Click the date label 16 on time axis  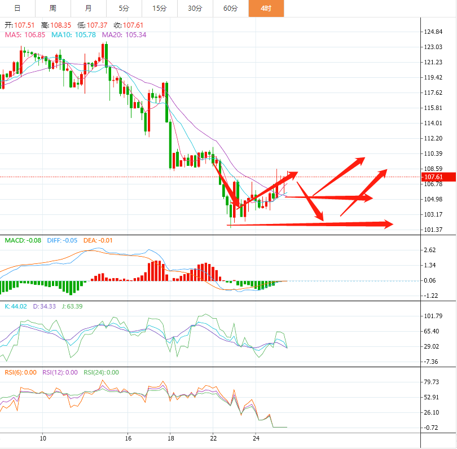128,438
